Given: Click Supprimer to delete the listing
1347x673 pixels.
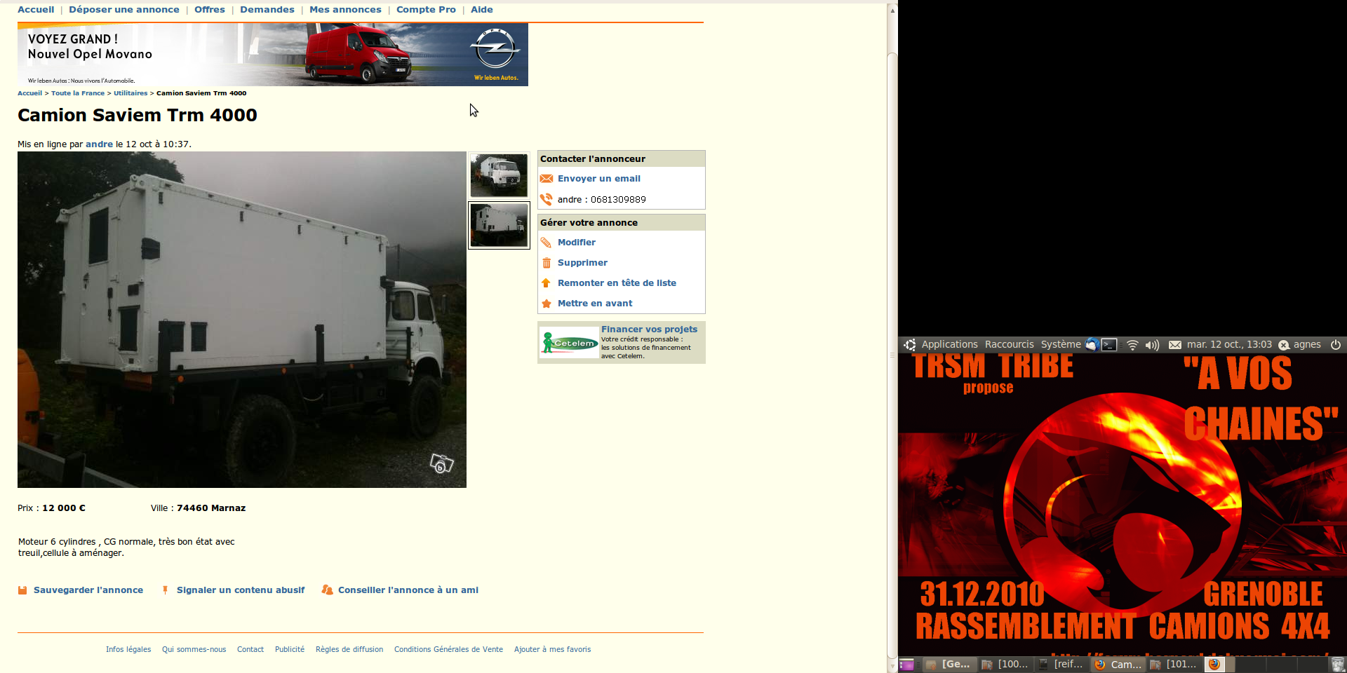Looking at the screenshot, I should click(582, 263).
